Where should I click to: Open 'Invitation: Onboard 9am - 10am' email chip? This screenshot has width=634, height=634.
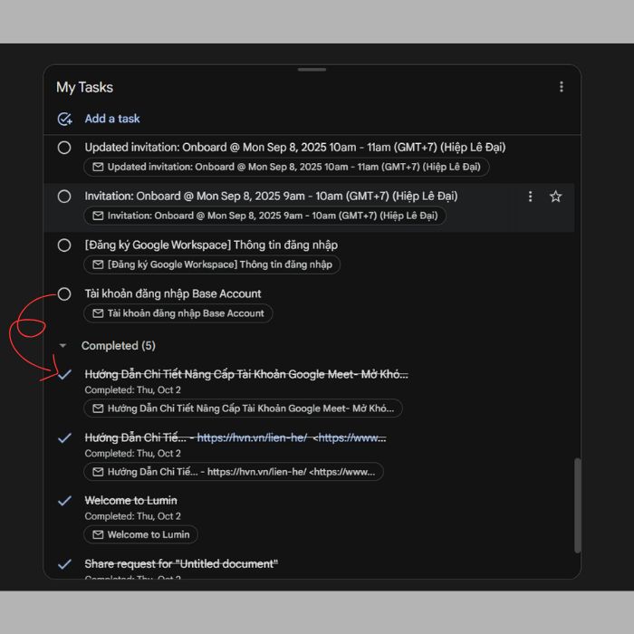[264, 216]
